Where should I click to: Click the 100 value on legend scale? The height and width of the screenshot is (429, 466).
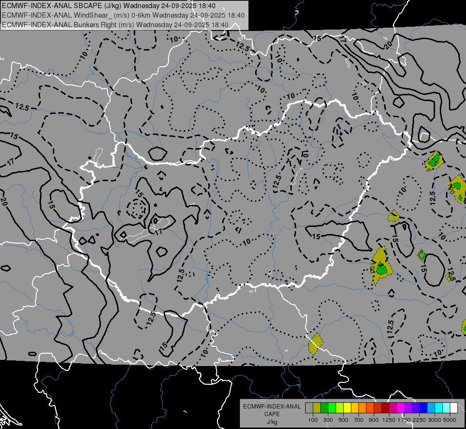click(x=313, y=420)
